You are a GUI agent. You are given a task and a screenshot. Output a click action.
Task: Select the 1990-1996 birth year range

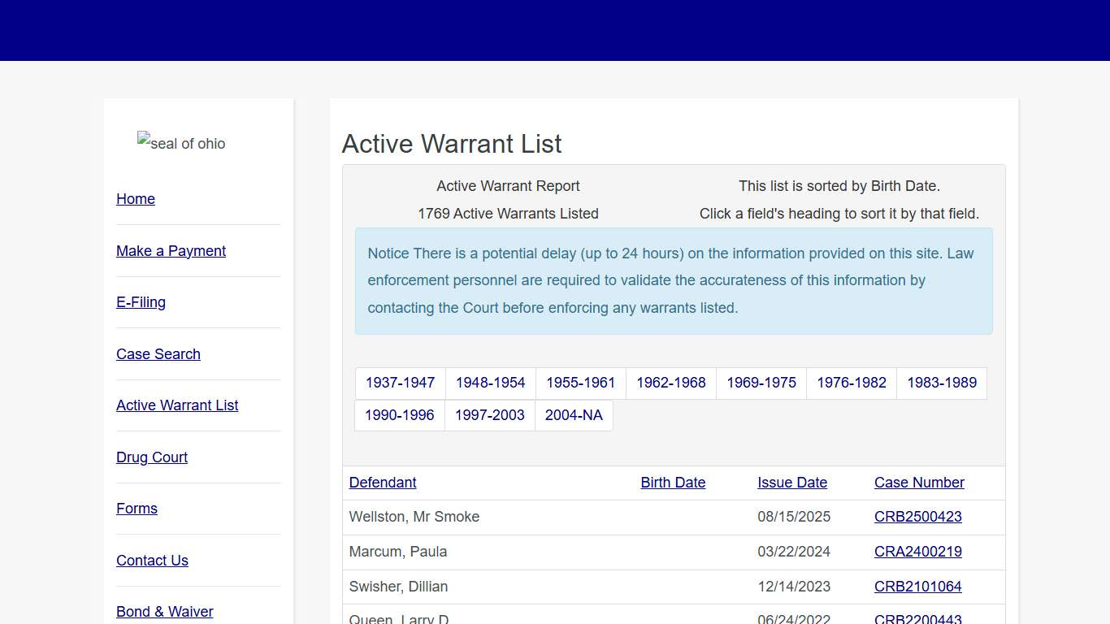[399, 415]
